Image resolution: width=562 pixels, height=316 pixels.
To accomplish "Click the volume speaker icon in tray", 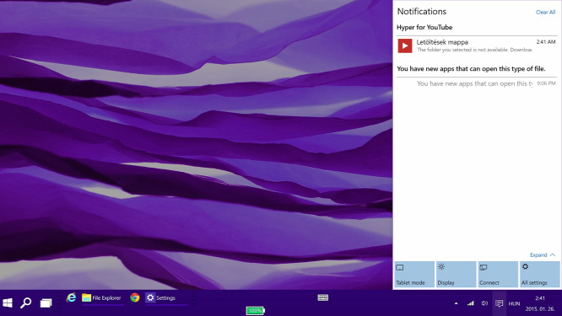I will pyautogui.click(x=484, y=303).
